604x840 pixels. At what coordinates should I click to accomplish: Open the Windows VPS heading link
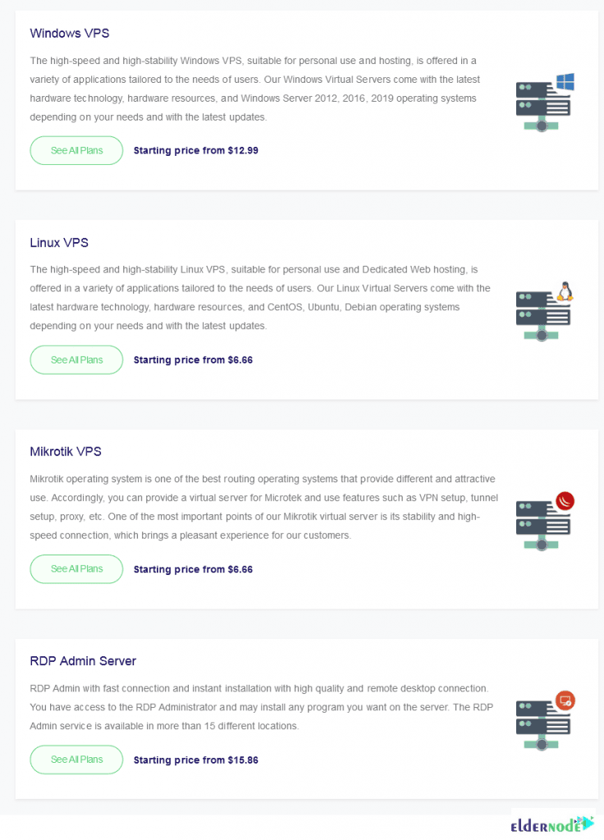69,33
